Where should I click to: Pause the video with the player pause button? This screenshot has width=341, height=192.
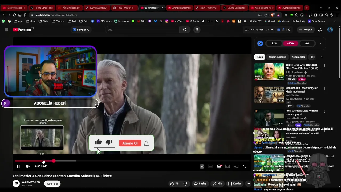point(18,166)
